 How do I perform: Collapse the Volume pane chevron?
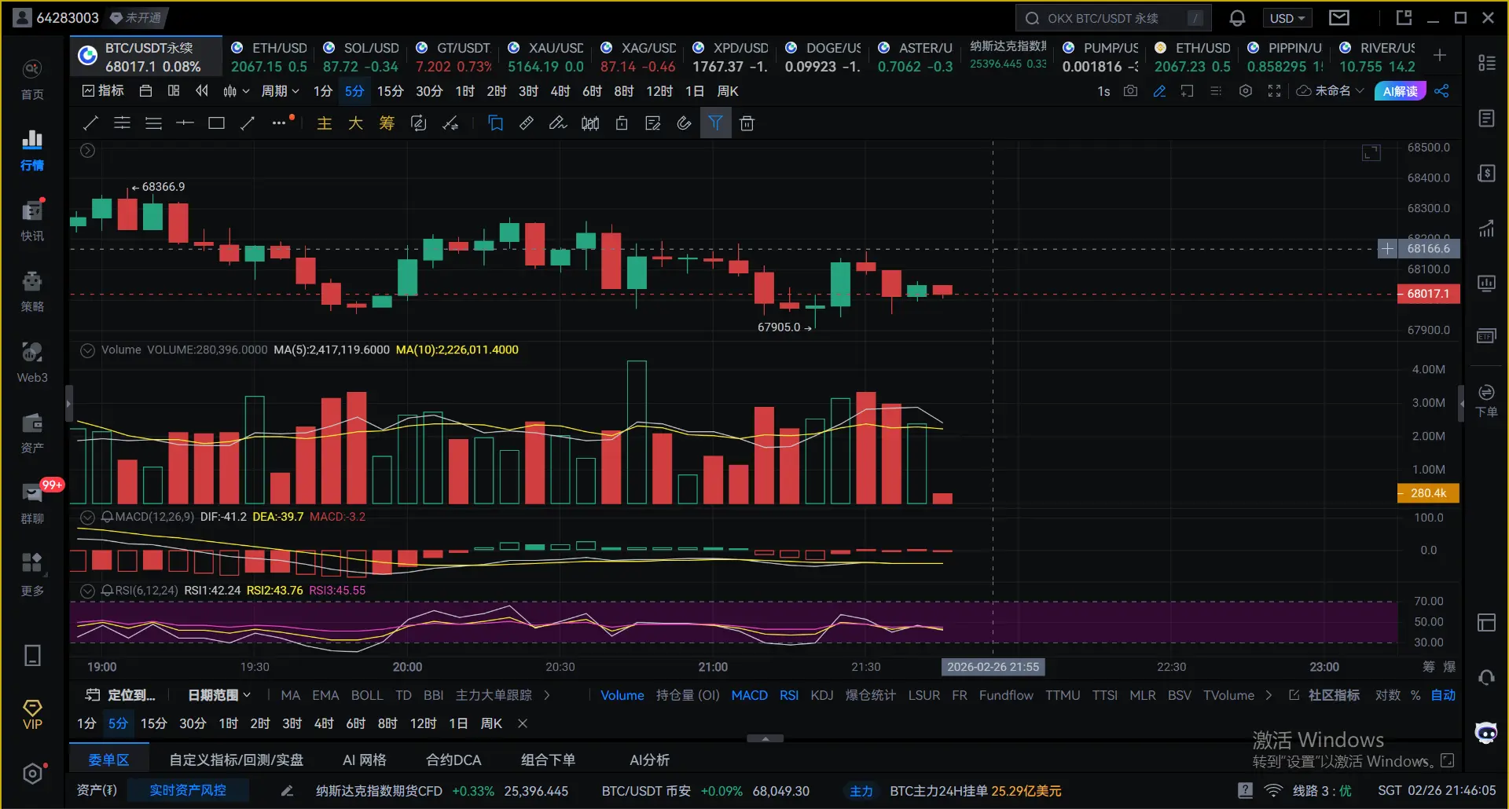[87, 350]
